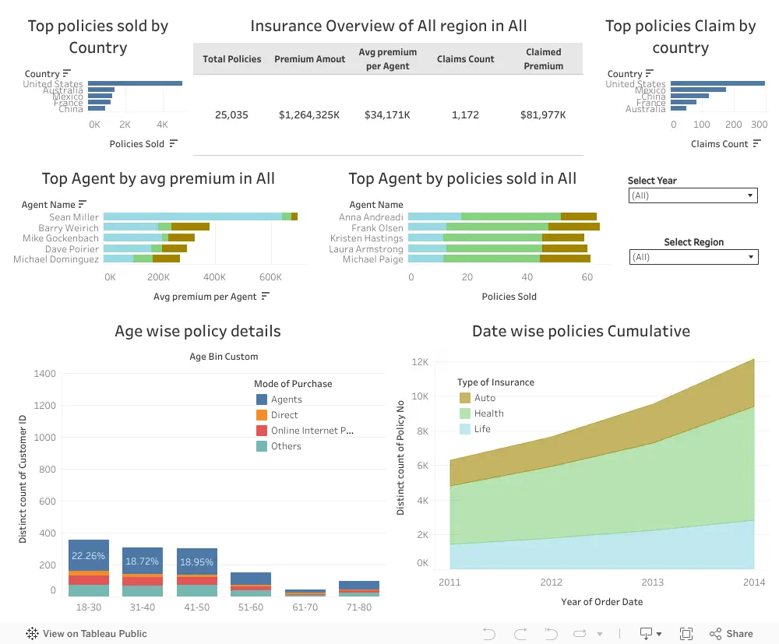Open View on Tableau Public link
Screen dimensions: 779x644
tap(94, 634)
